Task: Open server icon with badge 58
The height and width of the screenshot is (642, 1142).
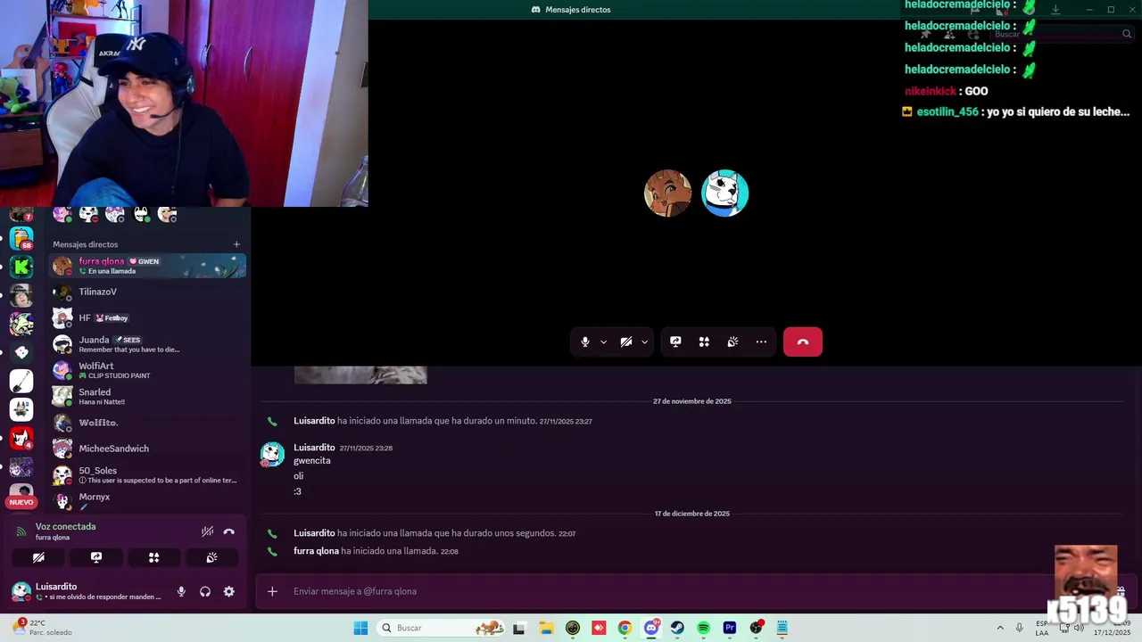Action: click(x=21, y=238)
